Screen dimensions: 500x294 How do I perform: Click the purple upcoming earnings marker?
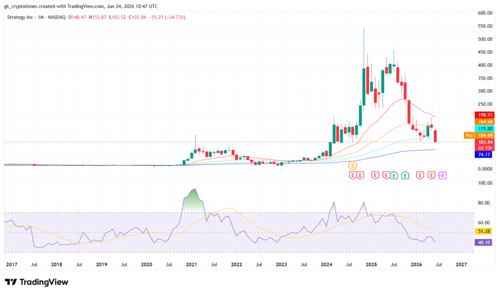[442, 175]
